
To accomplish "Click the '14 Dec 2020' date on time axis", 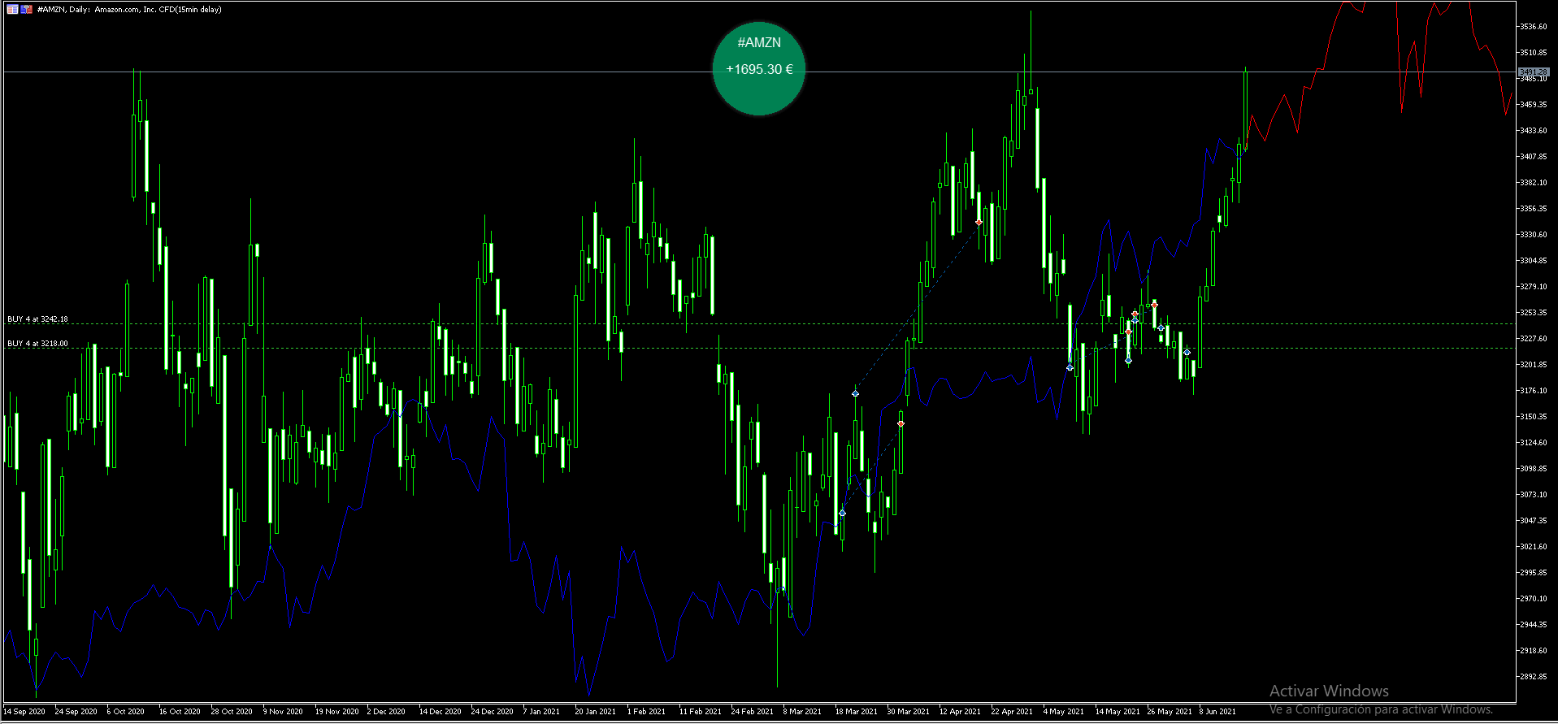I will (x=440, y=712).
